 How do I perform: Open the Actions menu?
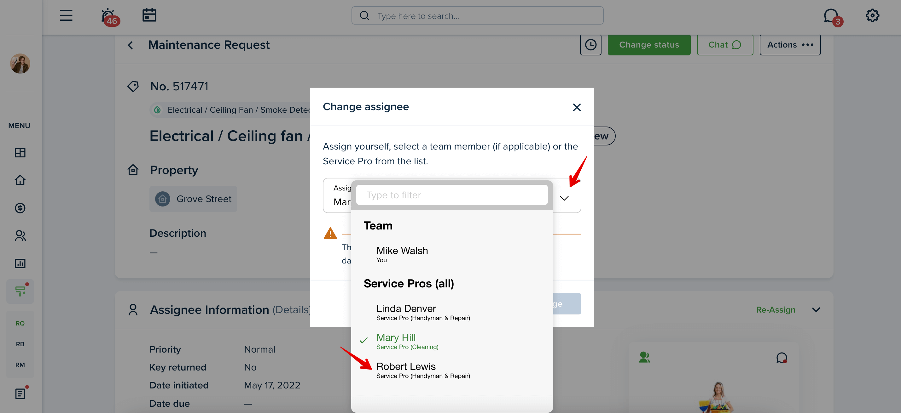[x=790, y=45]
